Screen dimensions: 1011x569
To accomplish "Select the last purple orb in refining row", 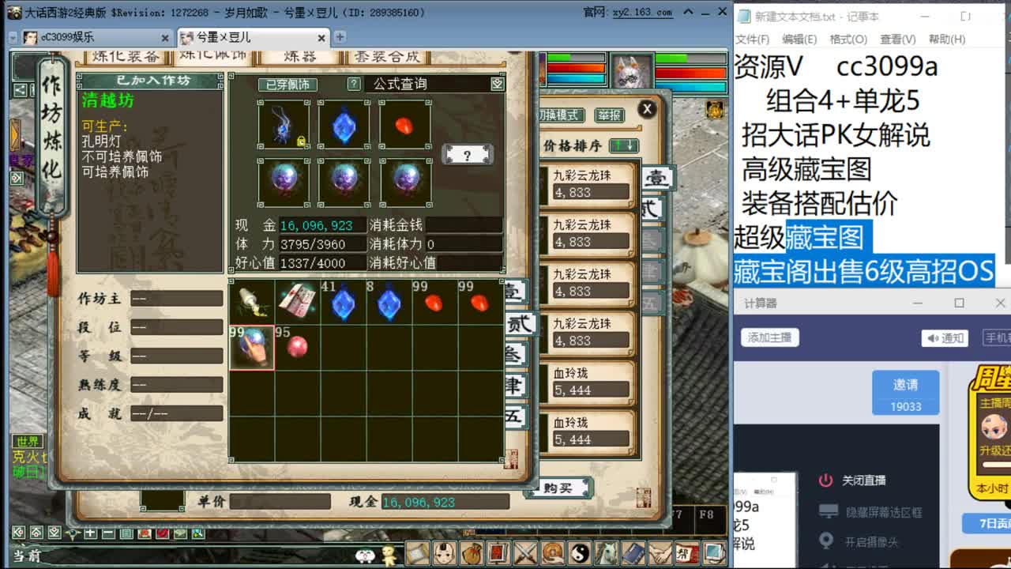I will 404,183.
